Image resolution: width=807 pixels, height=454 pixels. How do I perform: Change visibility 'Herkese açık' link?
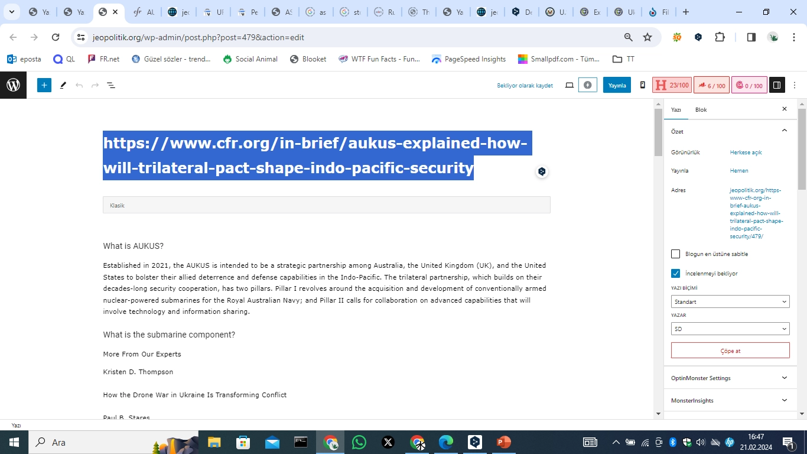(x=746, y=153)
